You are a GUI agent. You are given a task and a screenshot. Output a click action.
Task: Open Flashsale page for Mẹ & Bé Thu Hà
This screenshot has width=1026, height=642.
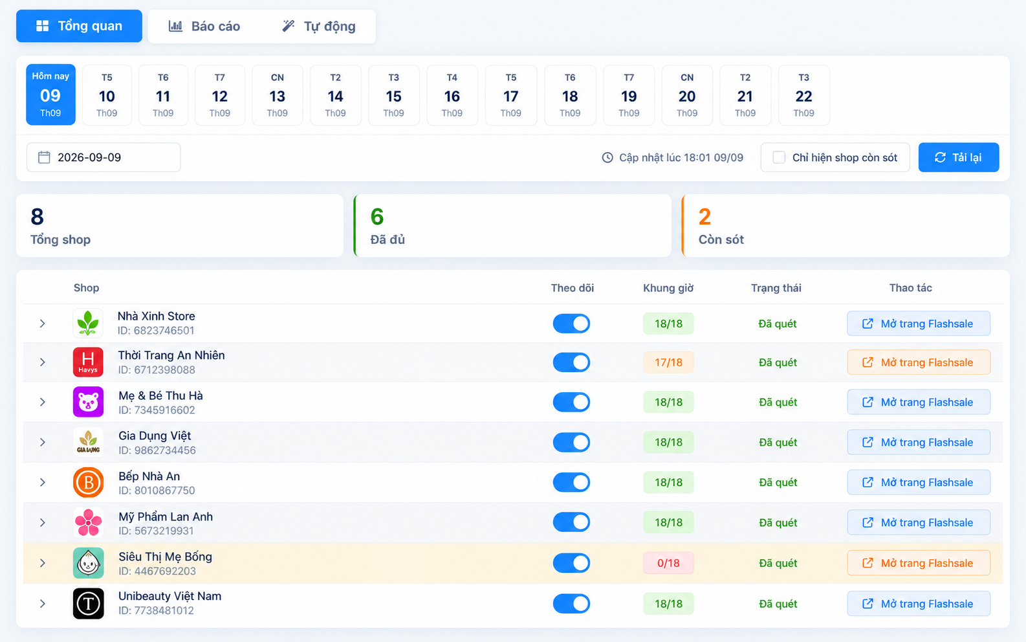click(919, 402)
